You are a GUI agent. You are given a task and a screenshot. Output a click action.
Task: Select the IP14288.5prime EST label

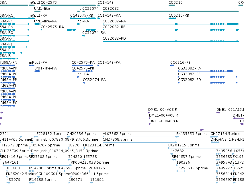pyautogui.click(x=43, y=168)
